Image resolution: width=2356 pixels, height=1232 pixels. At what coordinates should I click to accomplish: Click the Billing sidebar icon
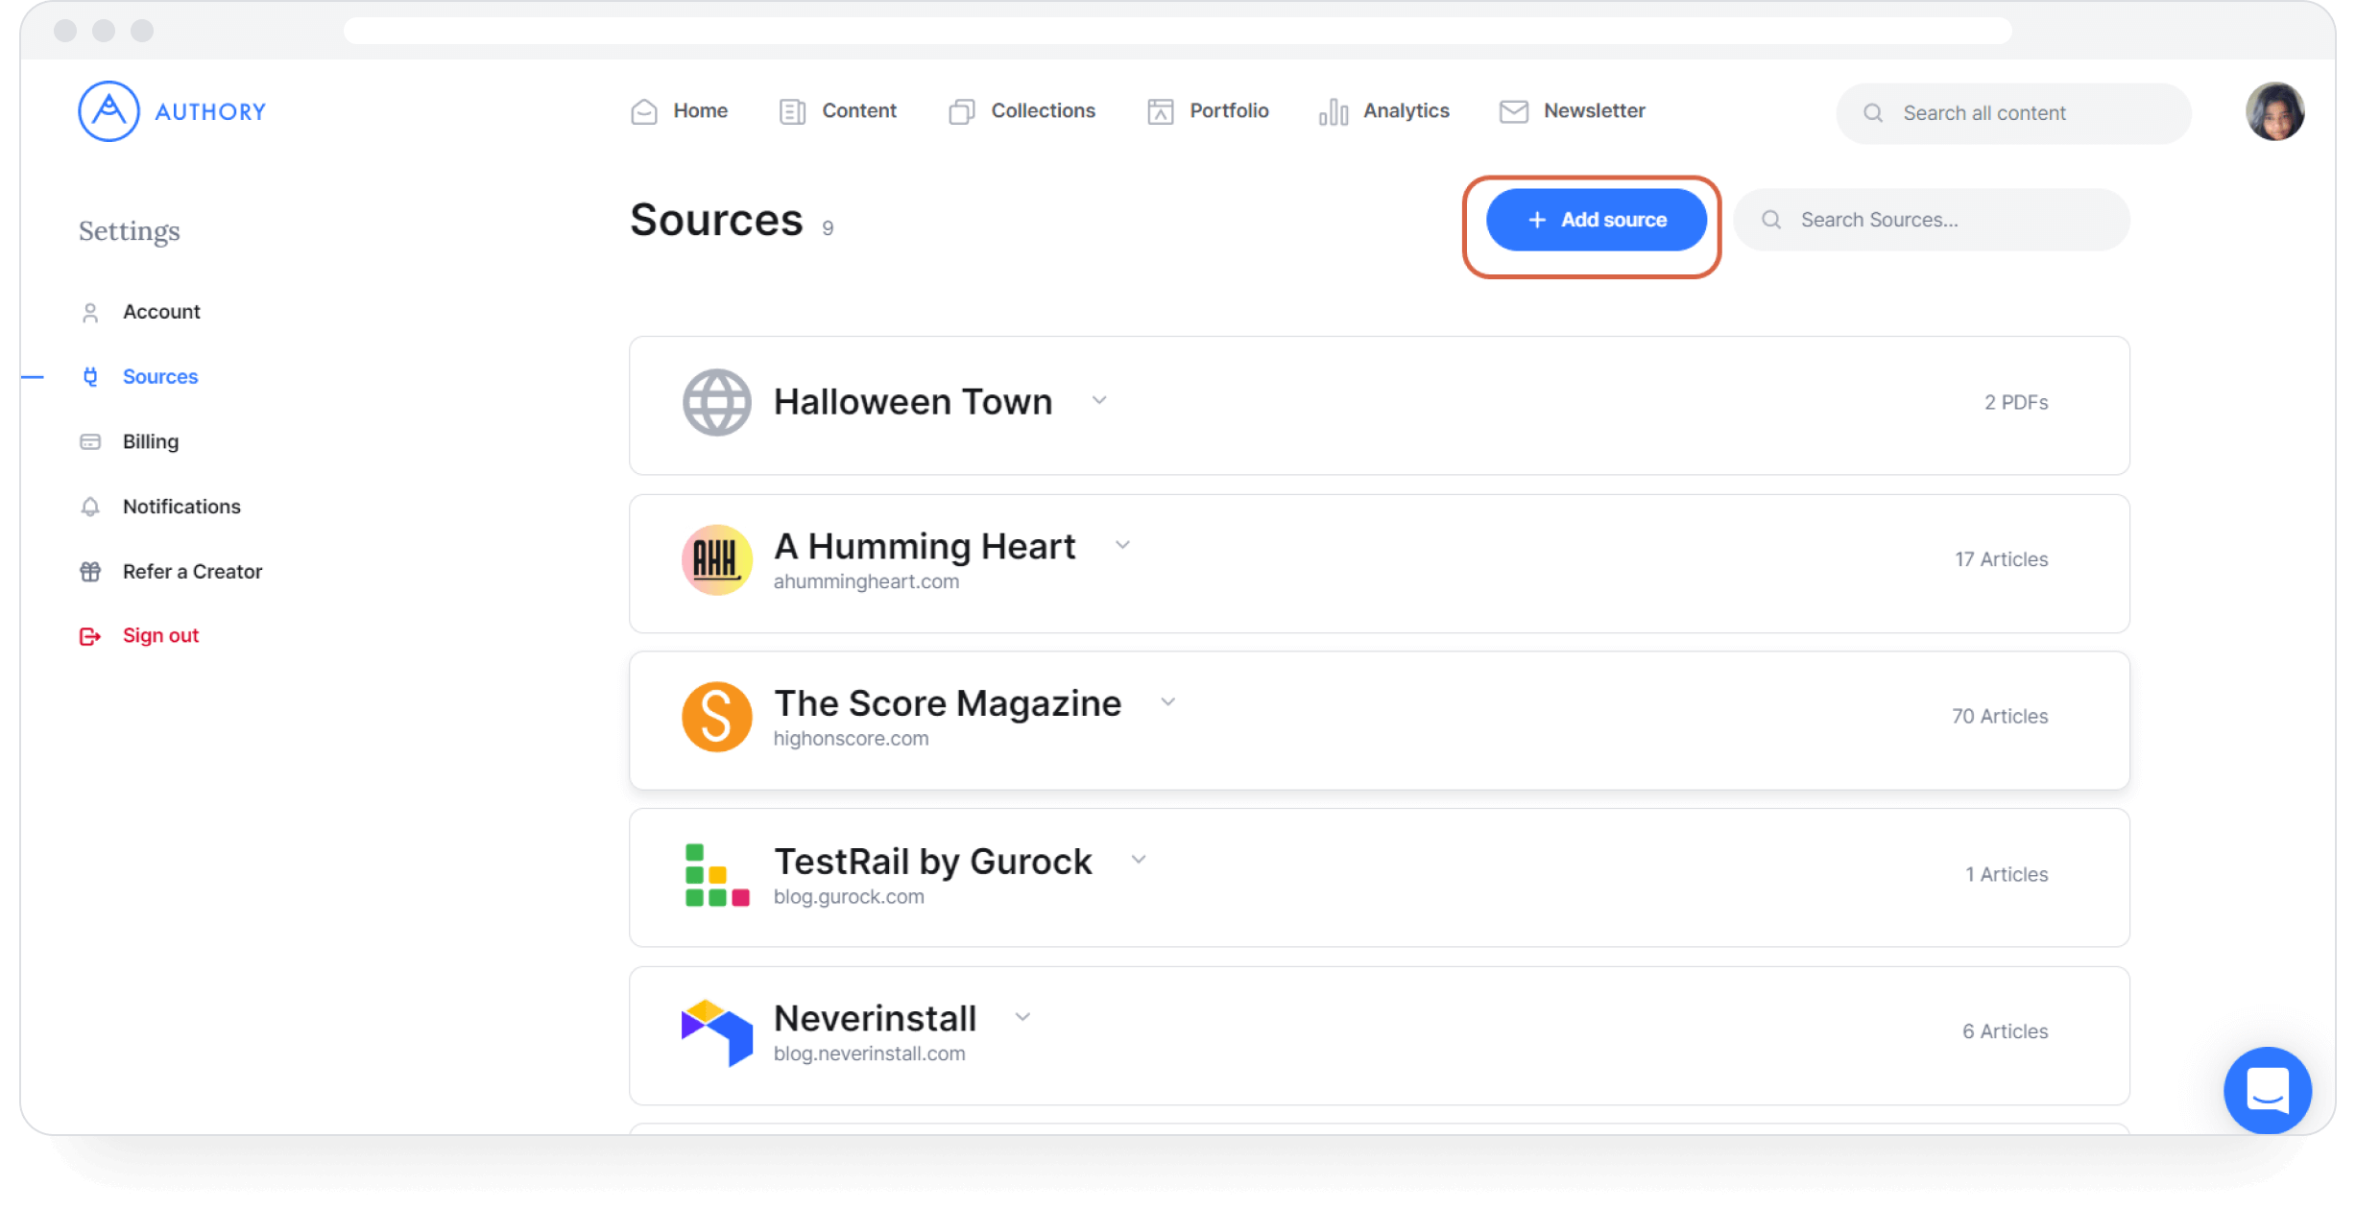[x=90, y=440]
